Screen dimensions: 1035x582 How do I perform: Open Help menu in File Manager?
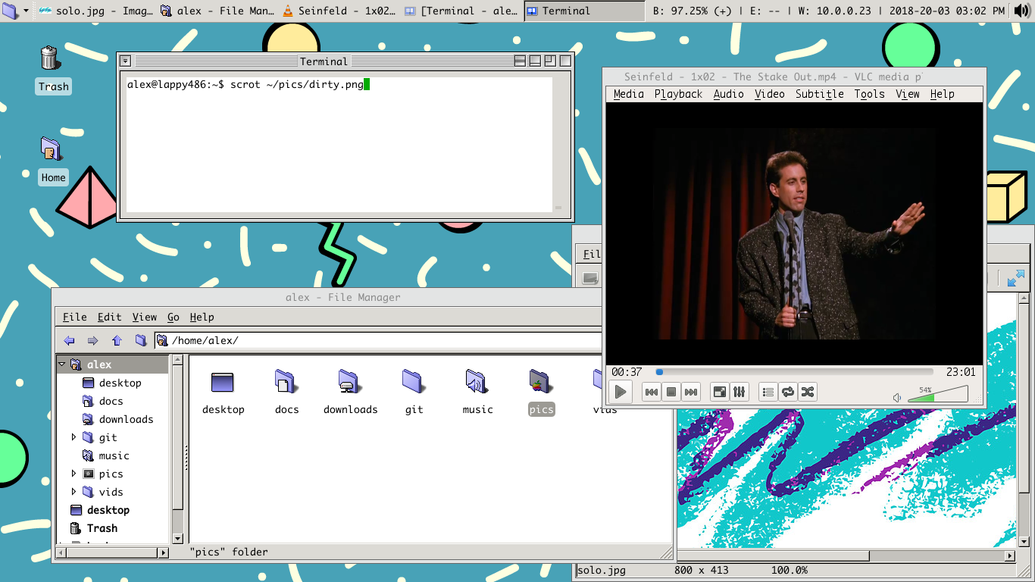tap(202, 317)
